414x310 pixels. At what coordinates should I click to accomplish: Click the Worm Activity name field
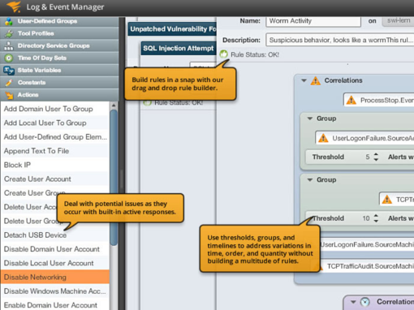pyautogui.click(x=313, y=21)
